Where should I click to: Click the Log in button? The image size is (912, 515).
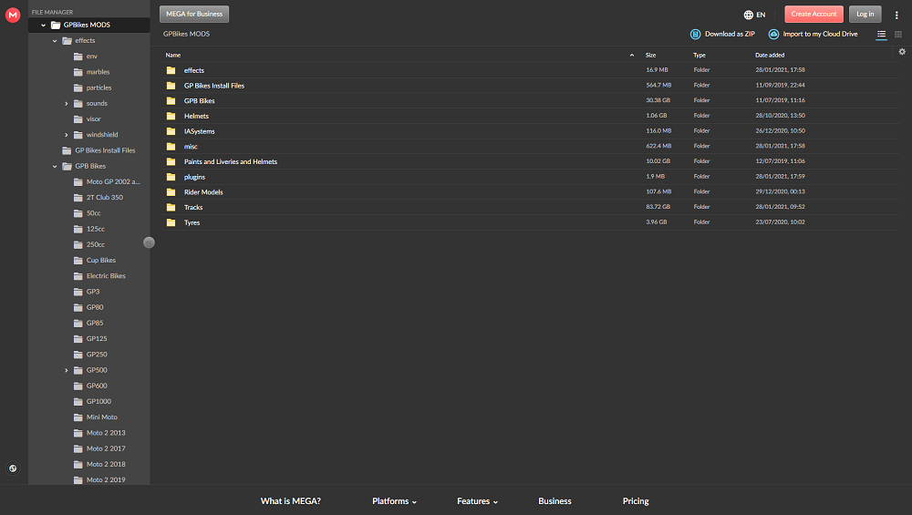click(x=865, y=14)
